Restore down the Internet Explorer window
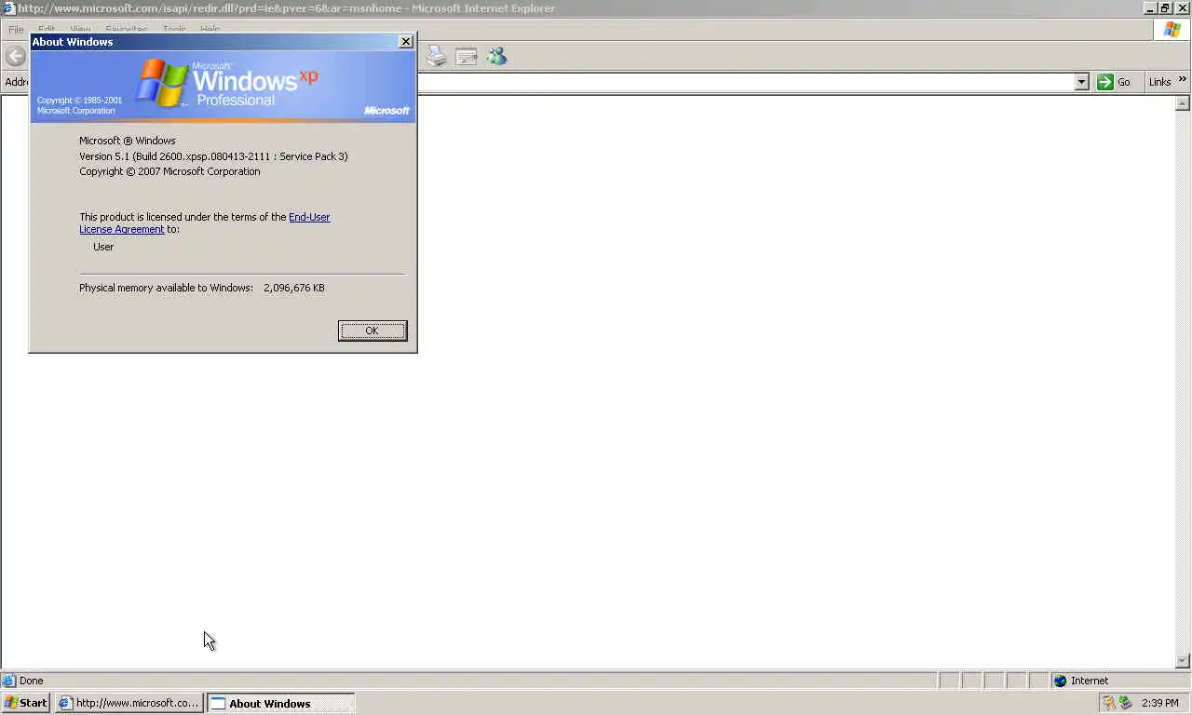This screenshot has height=715, width=1192. (x=1166, y=8)
